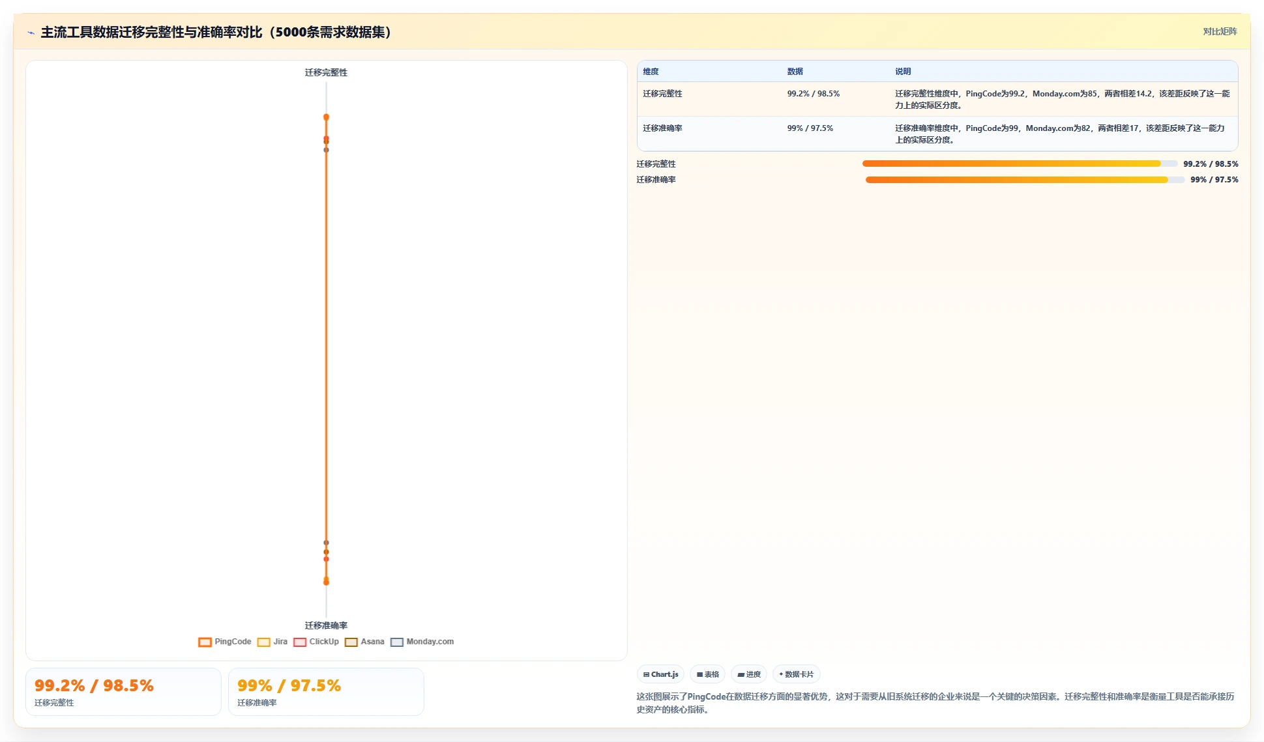Viewport: 1264px width, 742px height.
Task: Toggle the Jira legend swatch
Action: [264, 642]
